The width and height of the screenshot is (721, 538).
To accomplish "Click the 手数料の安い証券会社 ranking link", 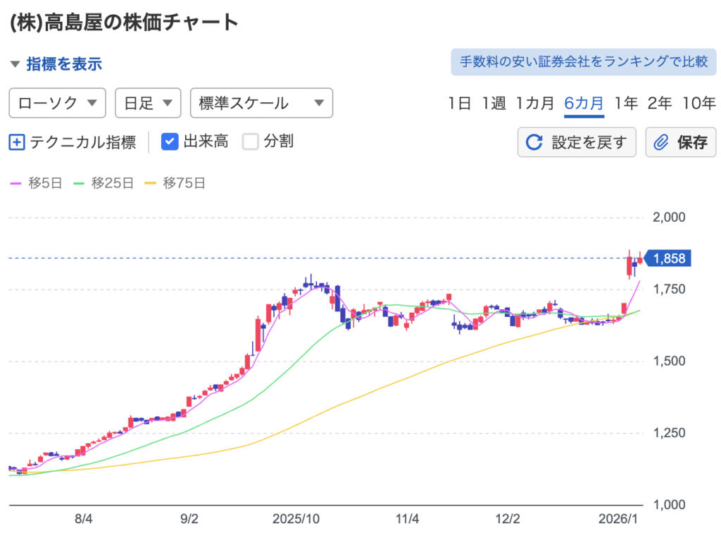I will click(x=583, y=62).
